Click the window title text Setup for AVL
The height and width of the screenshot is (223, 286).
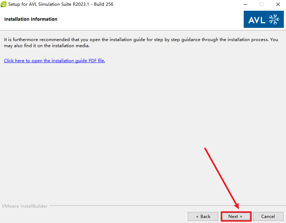point(36,4)
